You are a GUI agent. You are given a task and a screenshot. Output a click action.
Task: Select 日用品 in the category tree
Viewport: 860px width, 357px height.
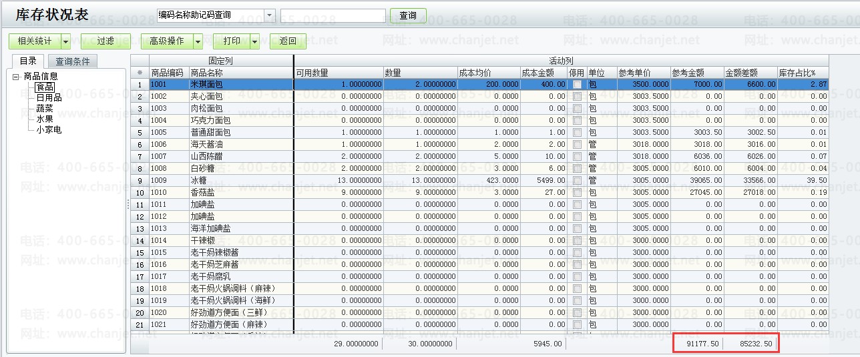[x=49, y=98]
